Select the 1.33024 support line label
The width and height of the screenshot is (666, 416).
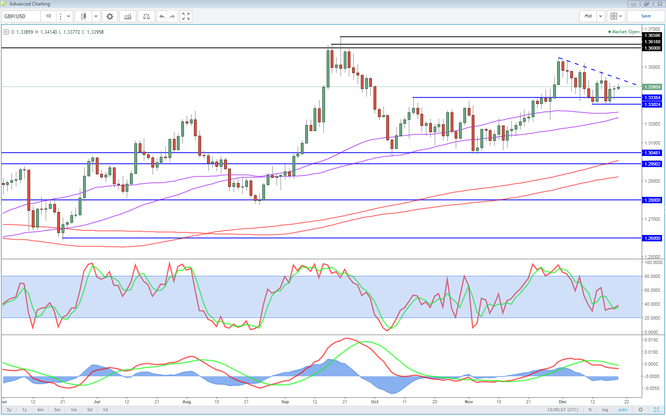652,104
